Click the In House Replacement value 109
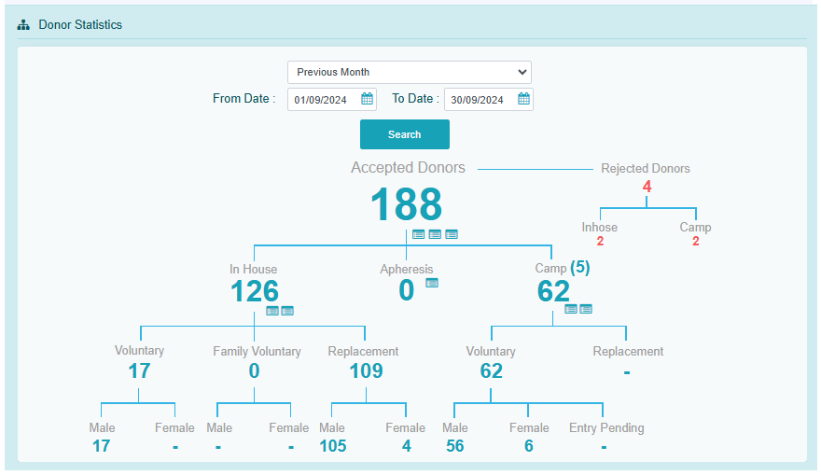Viewport: 821px width, 475px height. point(365,371)
